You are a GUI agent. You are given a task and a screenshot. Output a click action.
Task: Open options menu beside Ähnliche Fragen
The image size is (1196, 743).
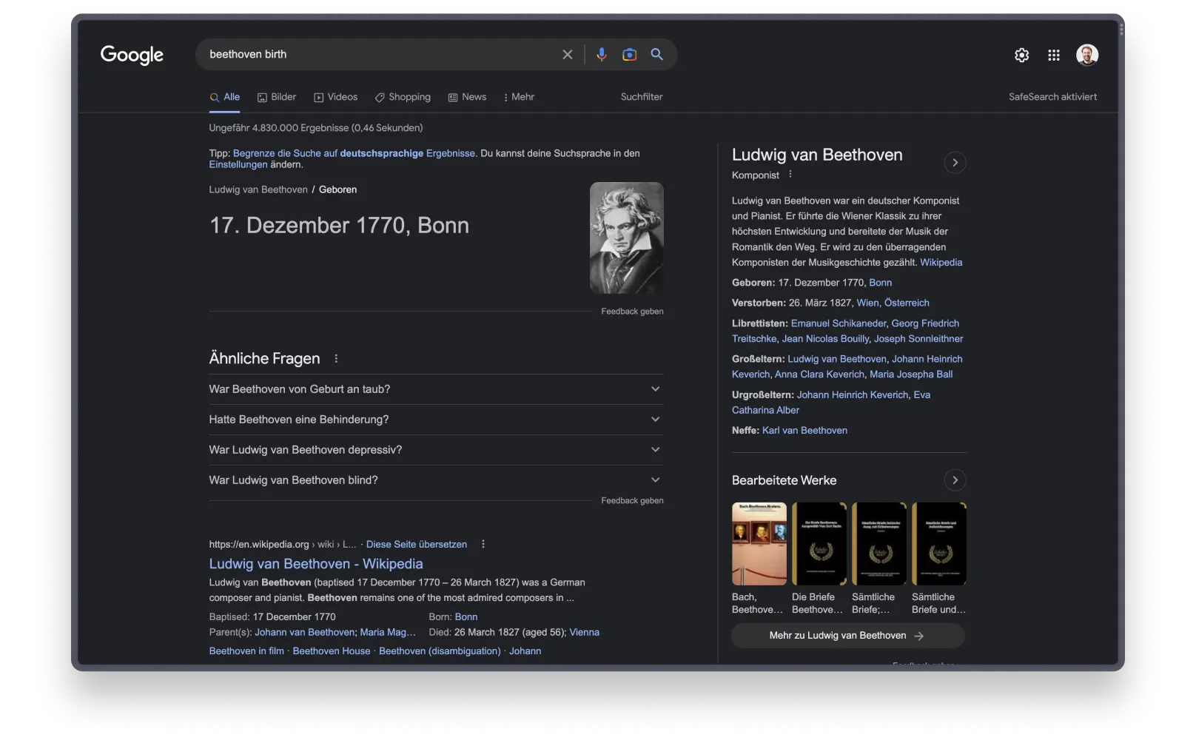pos(336,358)
